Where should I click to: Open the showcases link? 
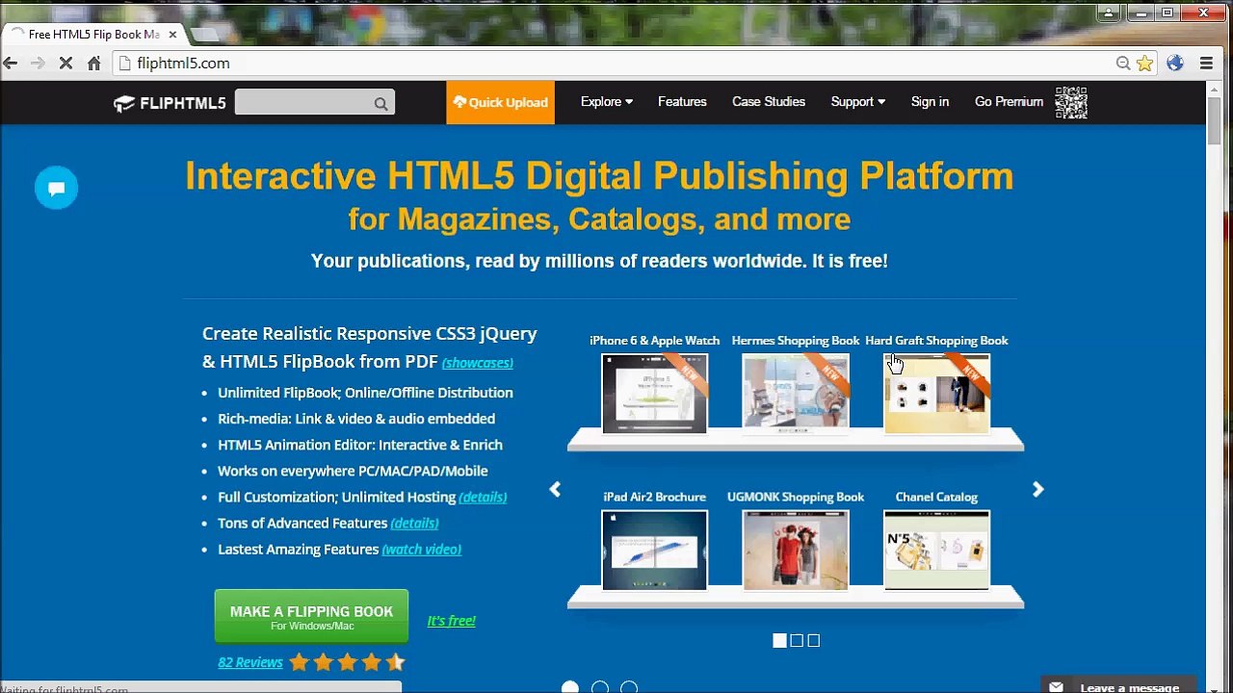click(x=478, y=363)
